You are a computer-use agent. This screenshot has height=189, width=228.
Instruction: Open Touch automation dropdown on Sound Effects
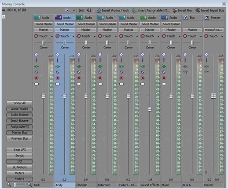pos(158,37)
